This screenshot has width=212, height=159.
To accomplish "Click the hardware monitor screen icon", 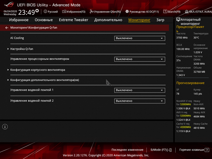I will click(x=178, y=20).
